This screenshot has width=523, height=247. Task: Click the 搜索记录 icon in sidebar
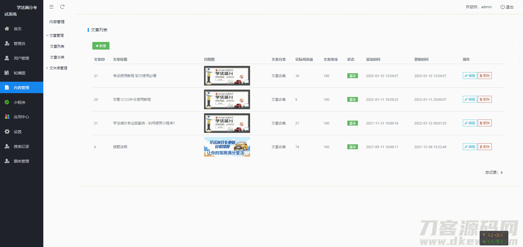click(x=7, y=146)
